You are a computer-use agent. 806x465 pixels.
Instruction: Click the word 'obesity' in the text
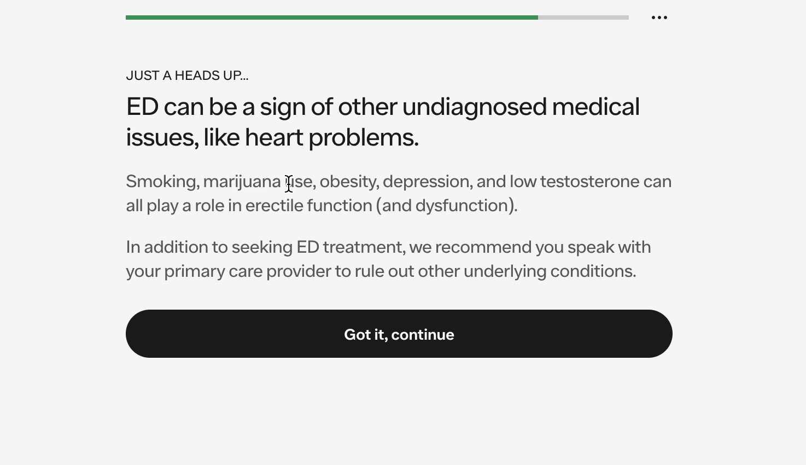[x=348, y=182]
